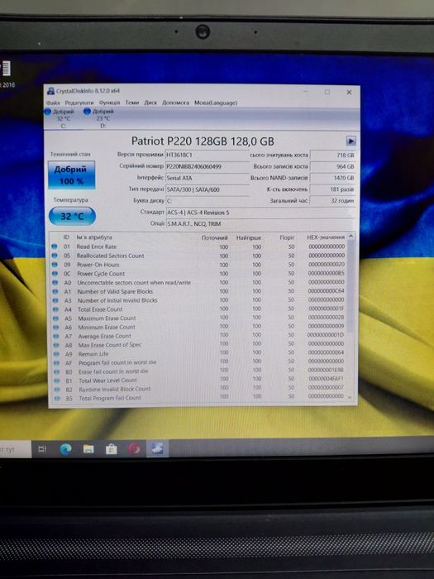The image size is (434, 579).
Task: Select the Total Erase Count attribute name
Action: click(x=100, y=309)
